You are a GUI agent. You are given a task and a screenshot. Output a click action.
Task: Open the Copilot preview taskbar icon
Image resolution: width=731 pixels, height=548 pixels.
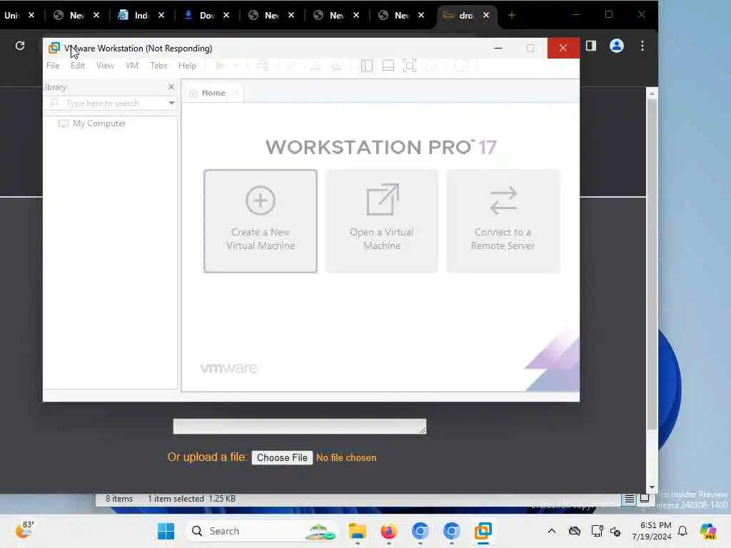tap(708, 531)
